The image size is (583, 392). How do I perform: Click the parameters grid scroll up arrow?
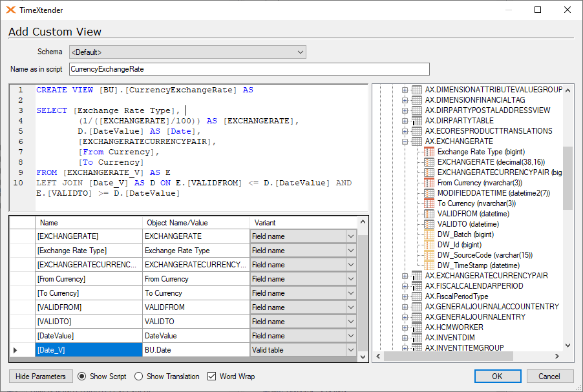(x=363, y=222)
